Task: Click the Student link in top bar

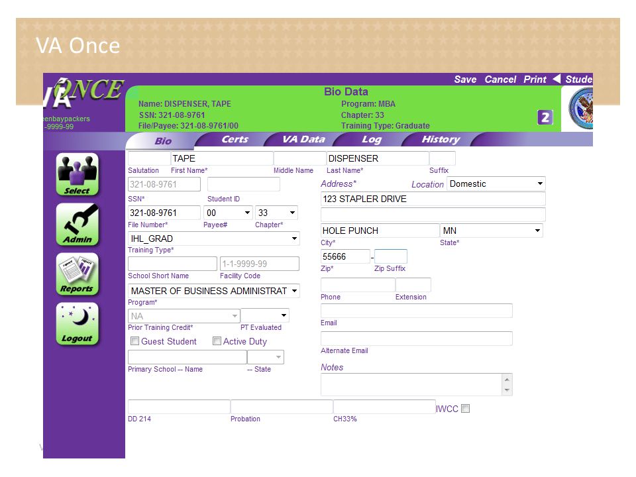Action: pos(579,79)
